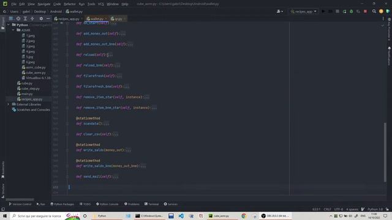
Task: Open the File menu
Action: [13, 4]
